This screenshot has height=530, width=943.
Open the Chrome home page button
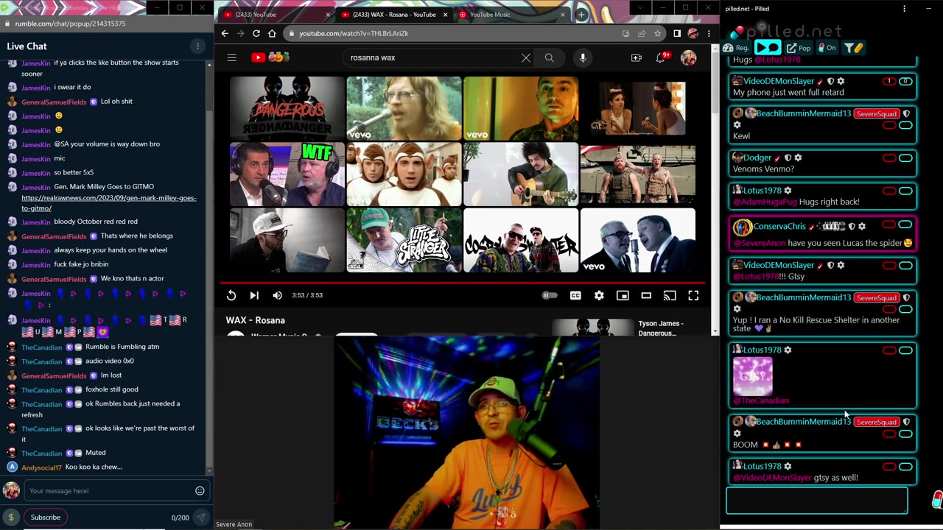(272, 33)
